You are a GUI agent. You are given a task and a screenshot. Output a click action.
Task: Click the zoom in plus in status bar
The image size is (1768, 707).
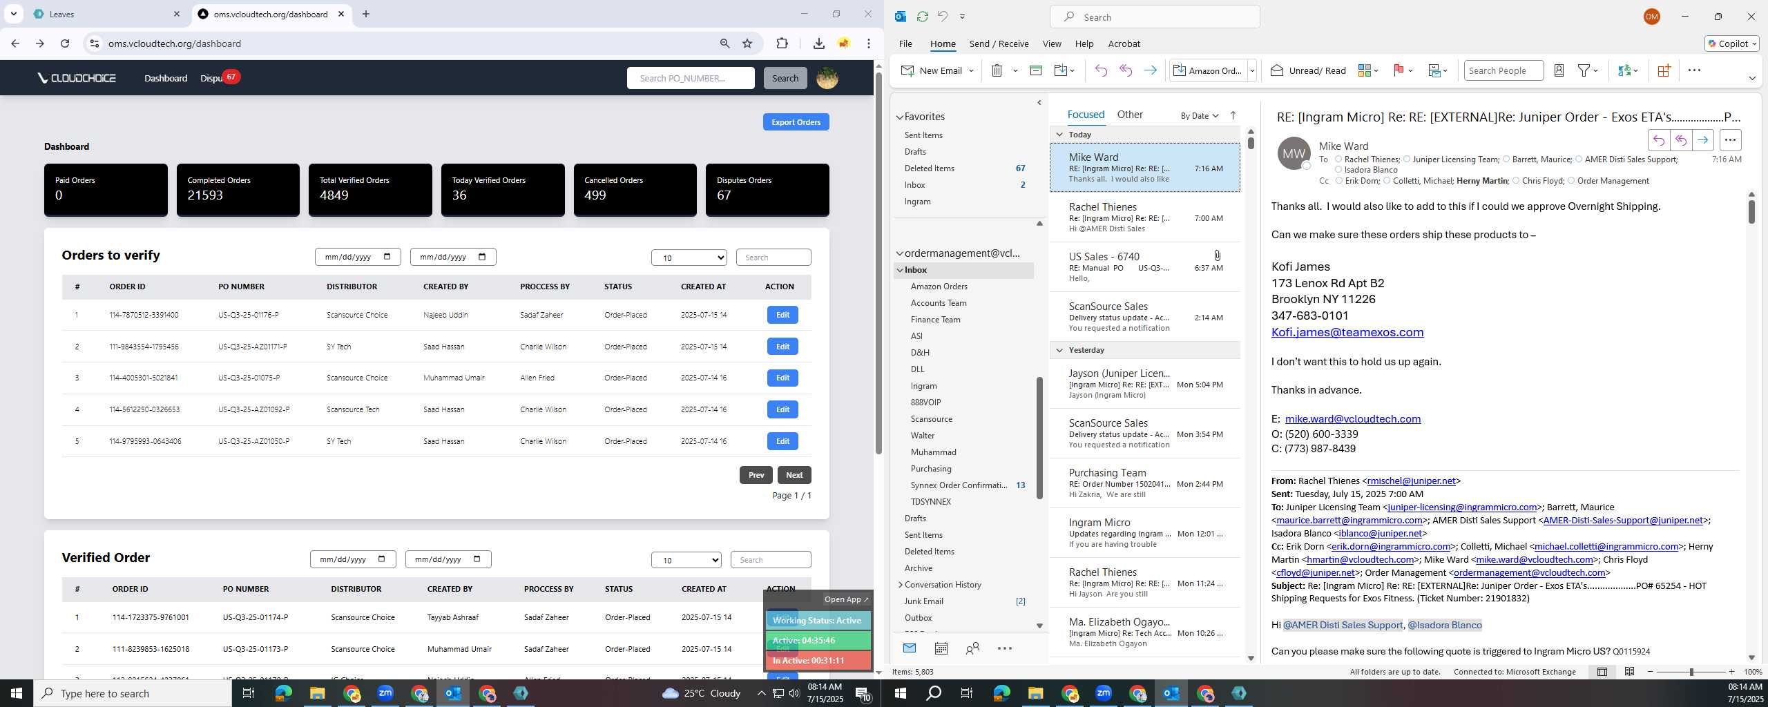pos(1731,672)
